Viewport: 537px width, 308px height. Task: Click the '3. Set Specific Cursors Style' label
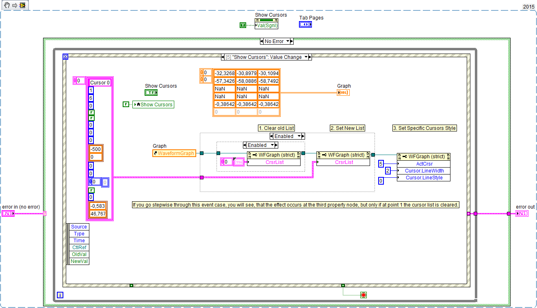pos(424,128)
